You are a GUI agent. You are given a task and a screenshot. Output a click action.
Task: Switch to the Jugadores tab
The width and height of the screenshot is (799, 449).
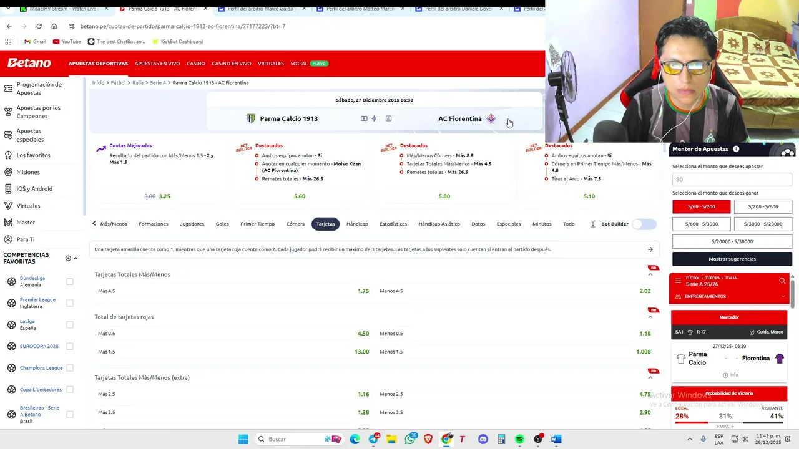[x=192, y=224]
